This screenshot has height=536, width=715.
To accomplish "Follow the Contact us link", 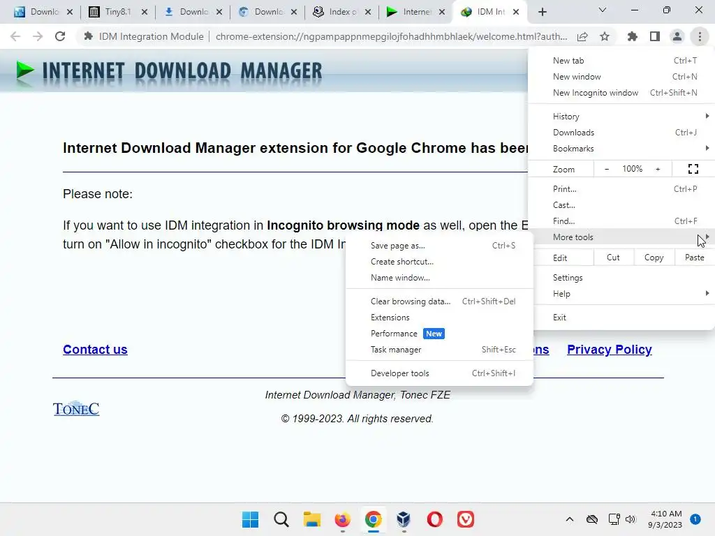I will pos(95,349).
